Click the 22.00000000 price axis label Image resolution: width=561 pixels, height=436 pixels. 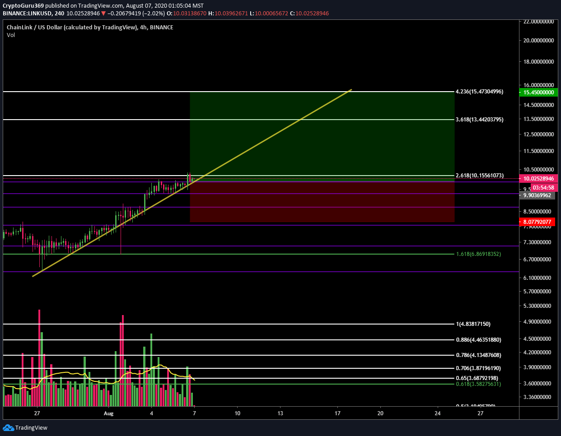click(538, 22)
